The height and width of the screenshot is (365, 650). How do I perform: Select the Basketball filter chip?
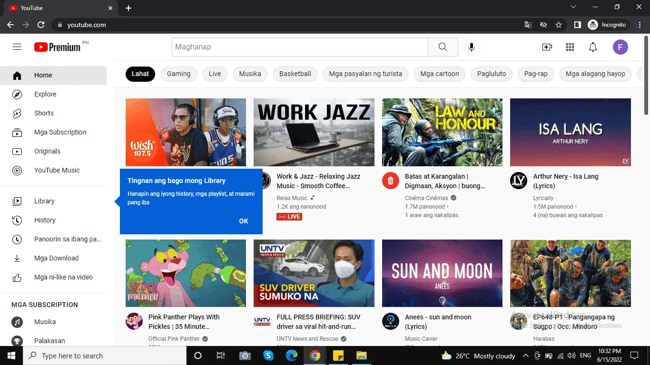tap(295, 74)
